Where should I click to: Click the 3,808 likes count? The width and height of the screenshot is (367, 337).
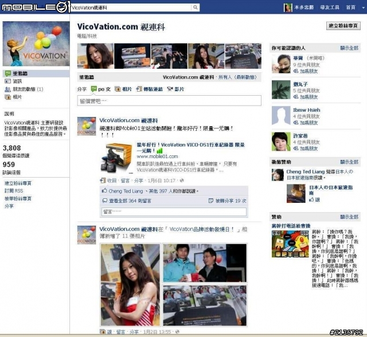pos(11,148)
